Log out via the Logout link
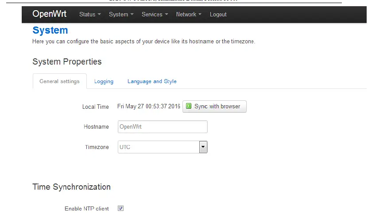Viewport: 368px width, 214px height. click(218, 15)
